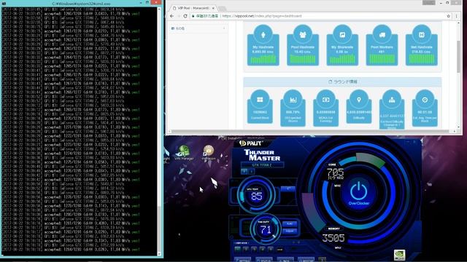The width and height of the screenshot is (467, 262).
Task: Click the Pool Hashrate card label
Action: coord(303,47)
